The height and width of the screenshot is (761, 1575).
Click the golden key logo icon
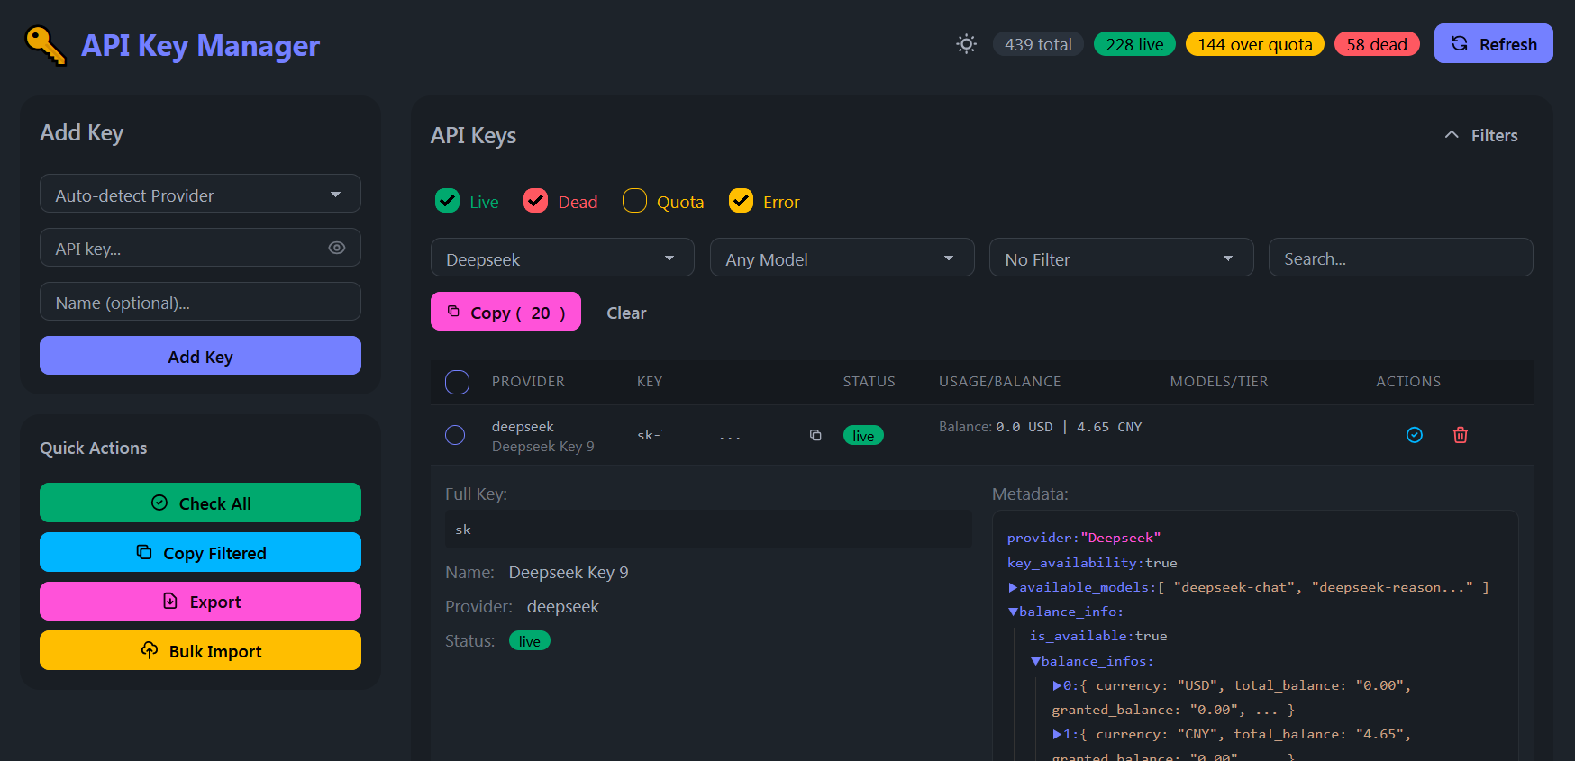click(45, 45)
